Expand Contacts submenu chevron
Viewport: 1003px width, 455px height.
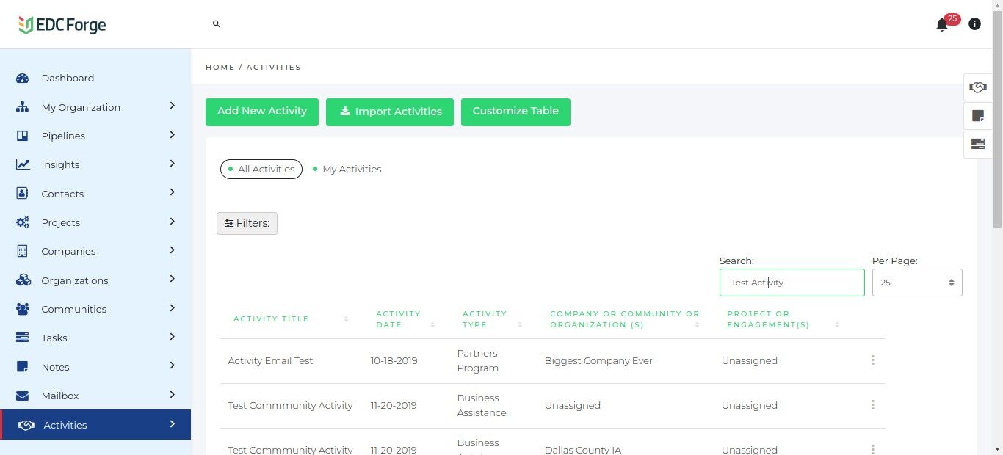[172, 192]
